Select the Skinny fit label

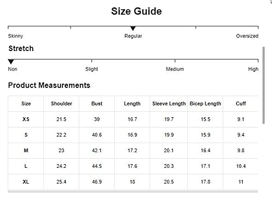[x=15, y=36]
